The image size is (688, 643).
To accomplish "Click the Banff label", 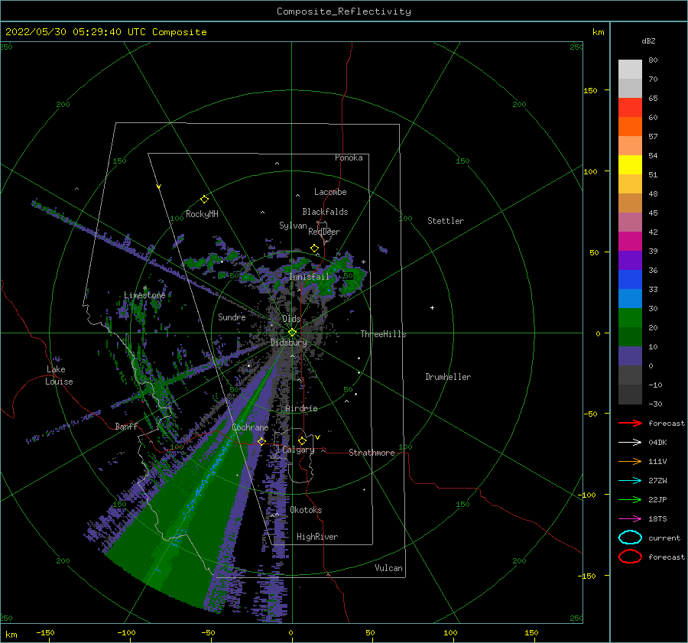I will click(x=126, y=426).
